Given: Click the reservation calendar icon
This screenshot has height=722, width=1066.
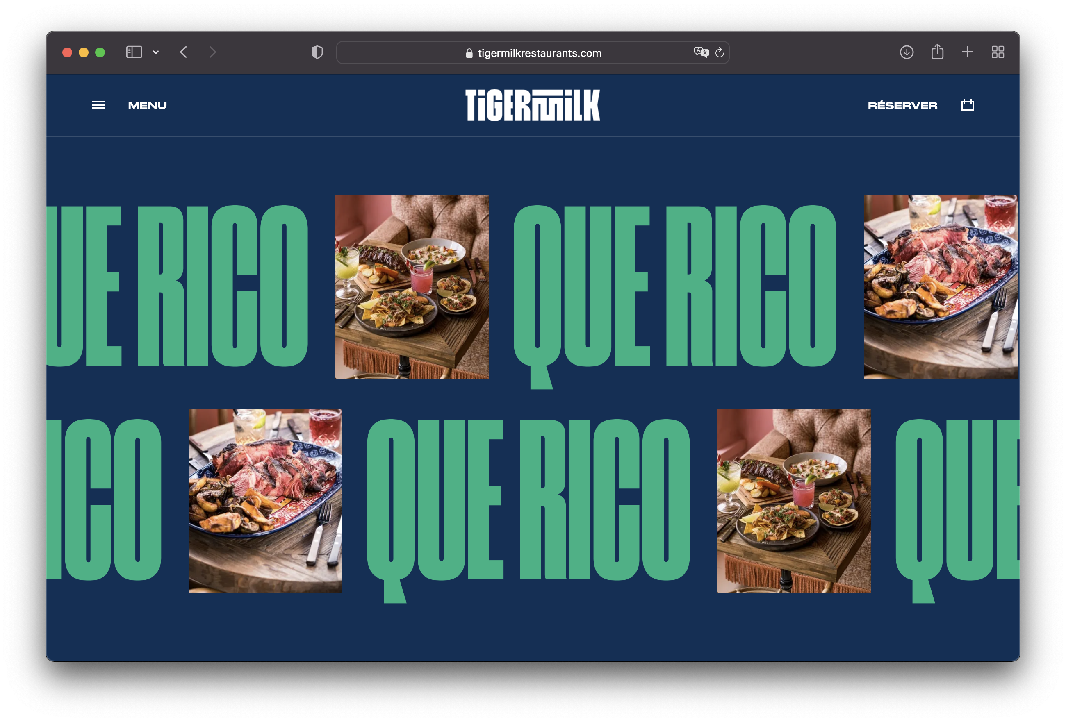Looking at the screenshot, I should (x=967, y=105).
